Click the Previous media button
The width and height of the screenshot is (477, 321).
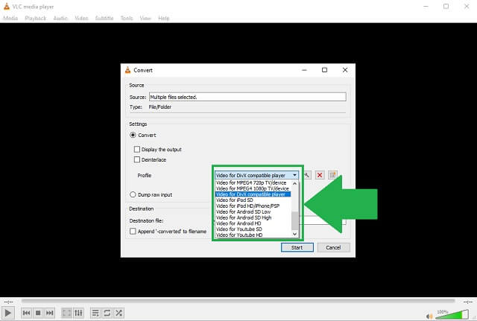pyautogui.click(x=27, y=313)
